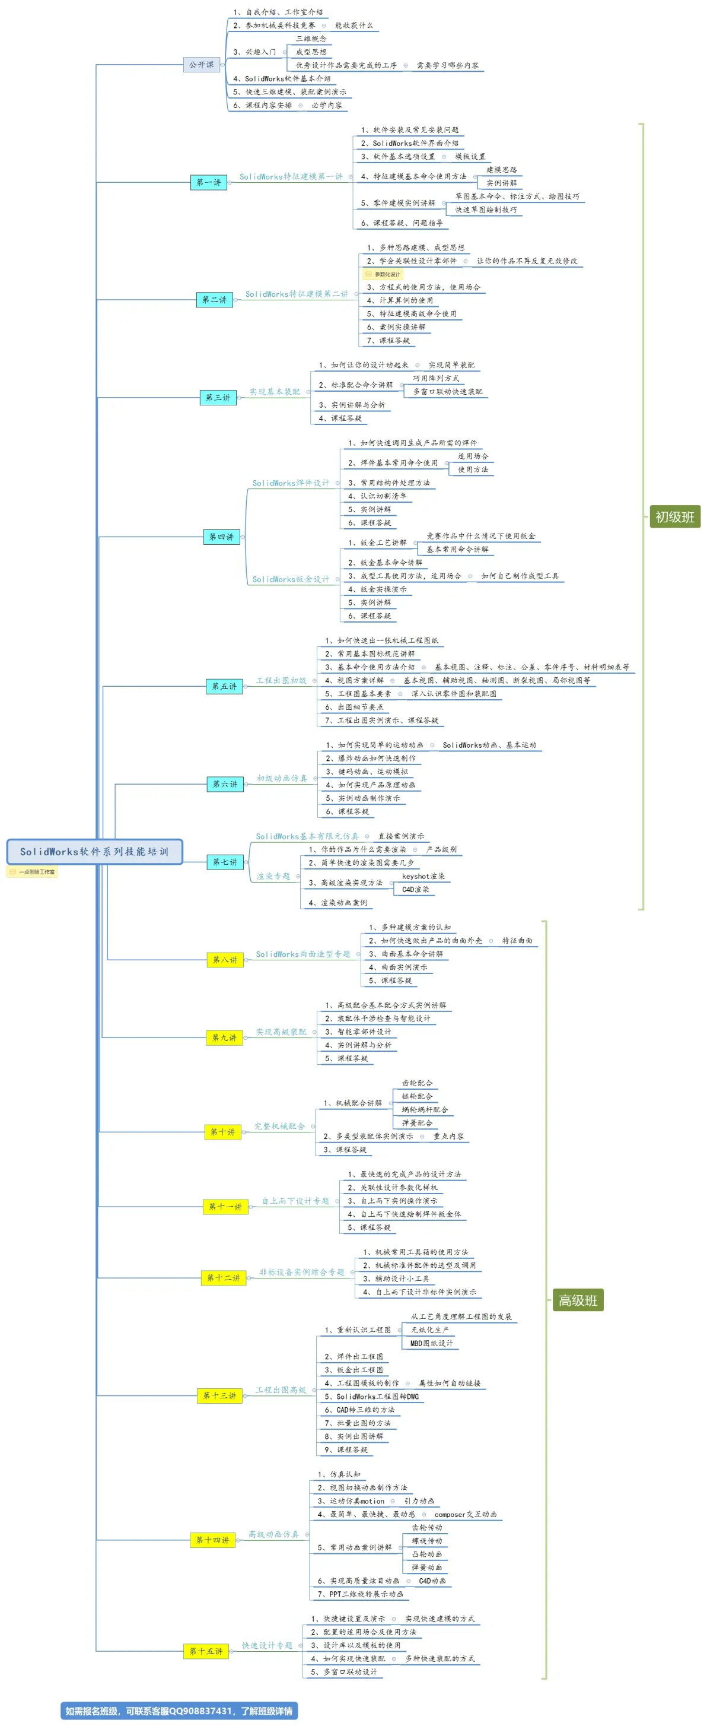
Task: Select the yellow 第八讲 node
Action: pos(225,960)
